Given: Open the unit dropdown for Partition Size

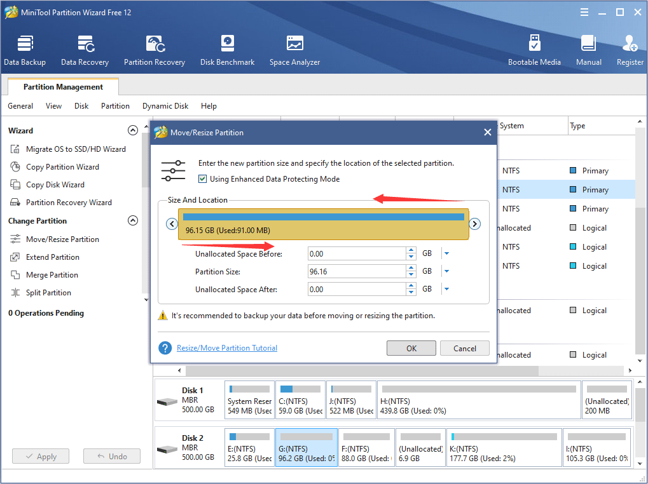Looking at the screenshot, I should tap(446, 271).
